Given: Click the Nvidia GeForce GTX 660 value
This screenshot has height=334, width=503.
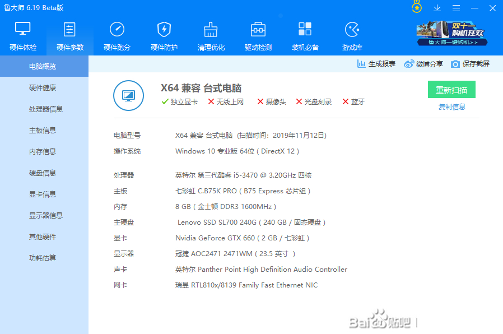Looking at the screenshot, I should [242, 238].
